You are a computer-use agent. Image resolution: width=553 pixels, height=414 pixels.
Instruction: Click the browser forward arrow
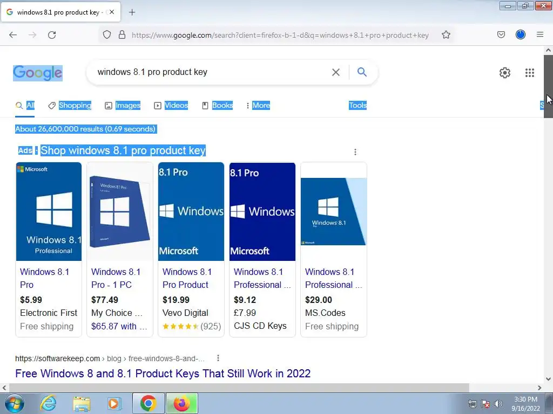click(32, 35)
